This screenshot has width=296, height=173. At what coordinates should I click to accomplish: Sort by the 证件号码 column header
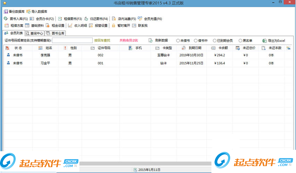tap(101, 48)
